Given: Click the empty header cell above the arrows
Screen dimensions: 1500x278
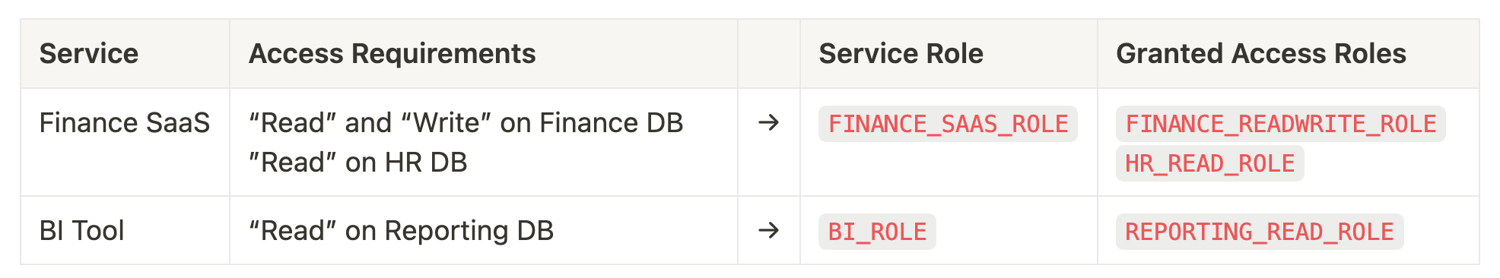Looking at the screenshot, I should coord(769,54).
